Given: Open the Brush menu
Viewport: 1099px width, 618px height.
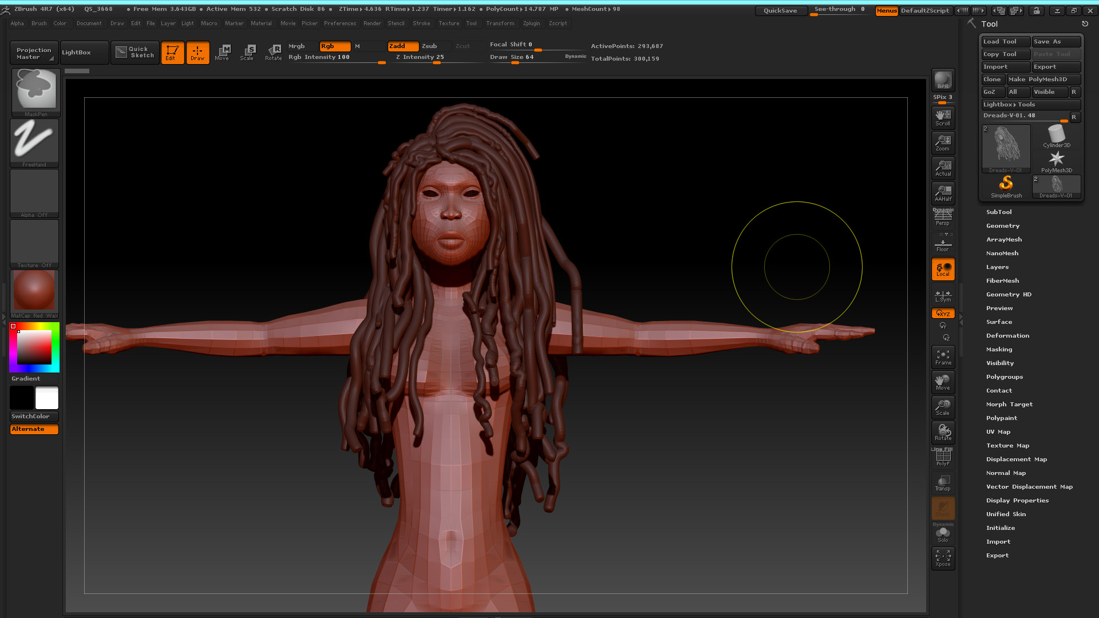Looking at the screenshot, I should [x=39, y=23].
